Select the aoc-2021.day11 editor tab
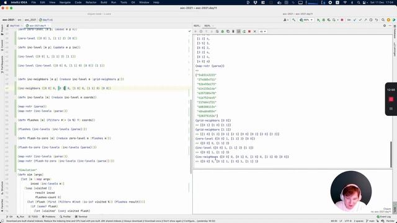Viewport: 397px width, 223px height. (37, 25)
